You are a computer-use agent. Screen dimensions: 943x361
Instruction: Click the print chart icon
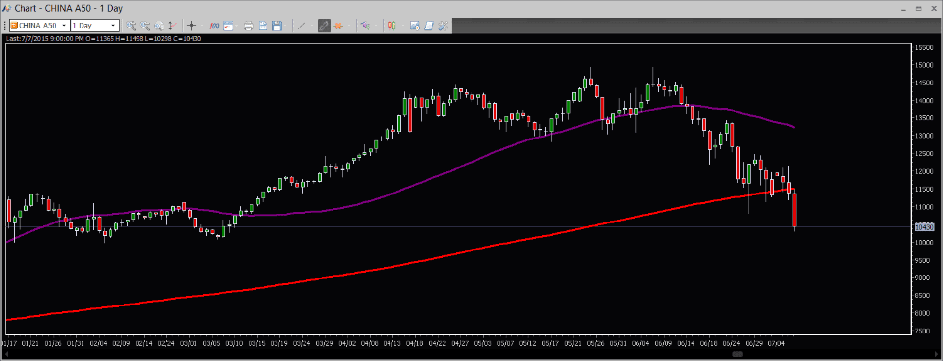[x=249, y=26]
